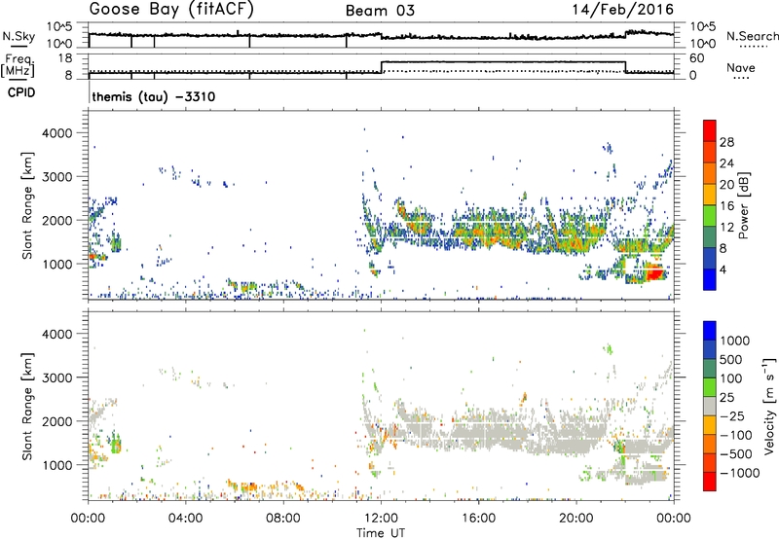
Task: Click the "28" tick on Power colorbar
Action: tap(726, 142)
